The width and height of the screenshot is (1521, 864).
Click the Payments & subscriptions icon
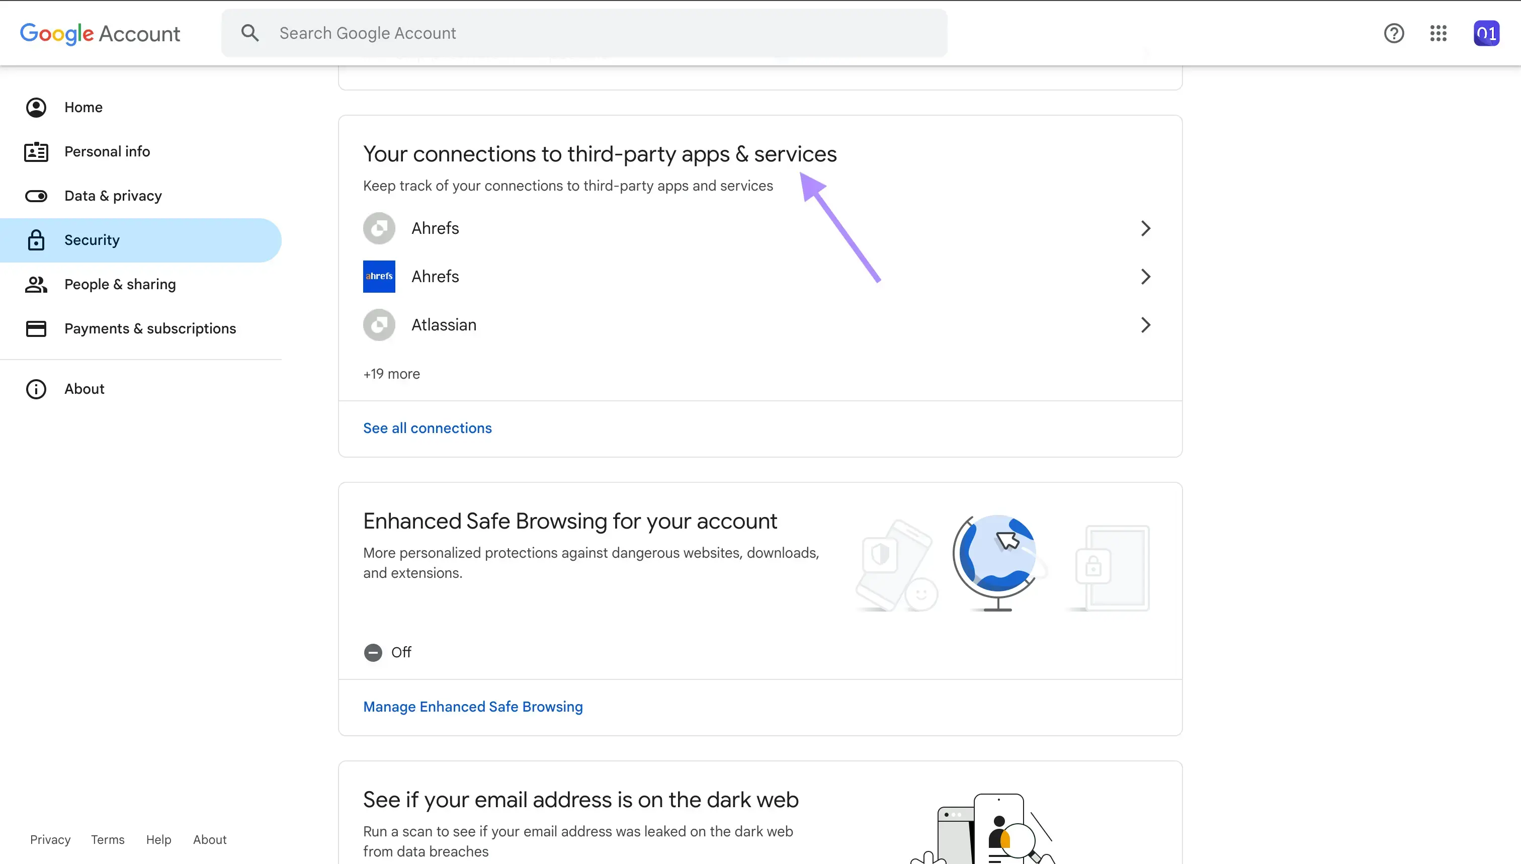pyautogui.click(x=36, y=328)
